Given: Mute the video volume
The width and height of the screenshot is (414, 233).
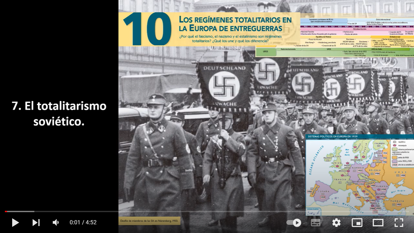Looking at the screenshot, I should [x=56, y=223].
